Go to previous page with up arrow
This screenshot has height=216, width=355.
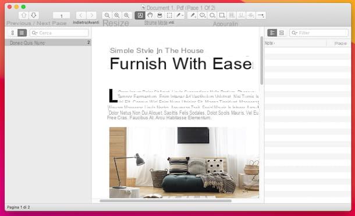click(23, 15)
